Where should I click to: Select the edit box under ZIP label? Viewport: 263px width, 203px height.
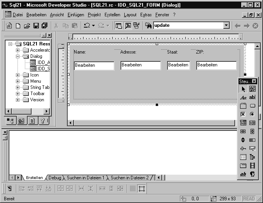coord(216,65)
